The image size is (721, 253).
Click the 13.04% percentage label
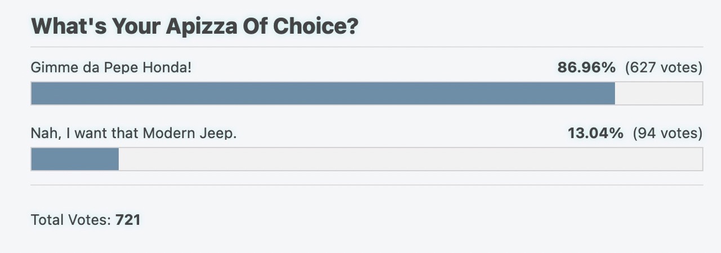click(x=595, y=134)
